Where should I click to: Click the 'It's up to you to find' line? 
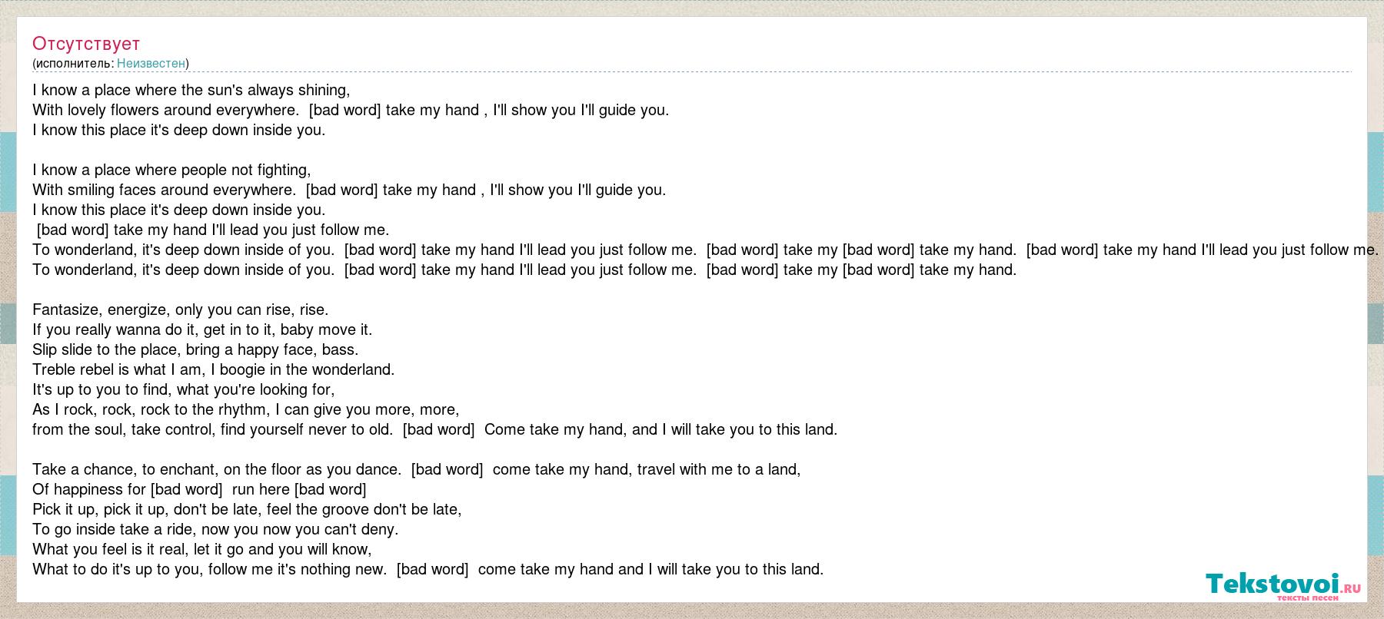[184, 389]
